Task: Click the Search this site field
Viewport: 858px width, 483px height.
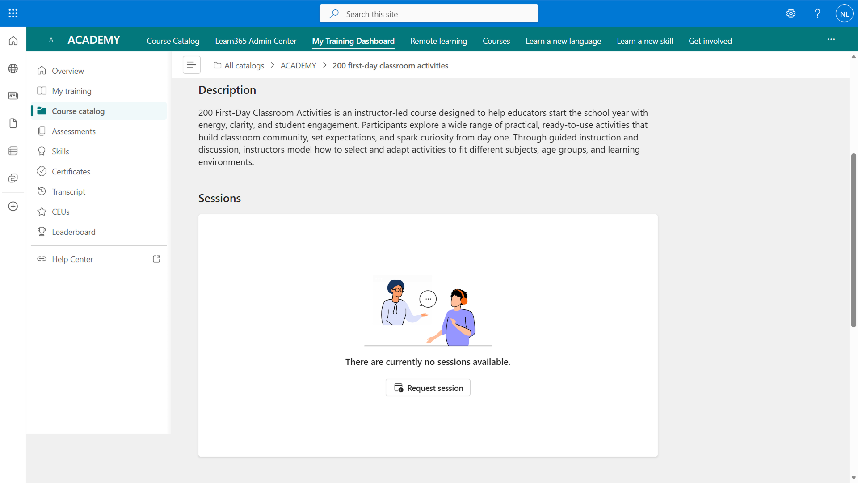Action: 429,14
